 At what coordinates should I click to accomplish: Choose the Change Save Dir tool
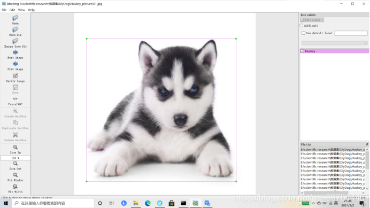[16, 41]
